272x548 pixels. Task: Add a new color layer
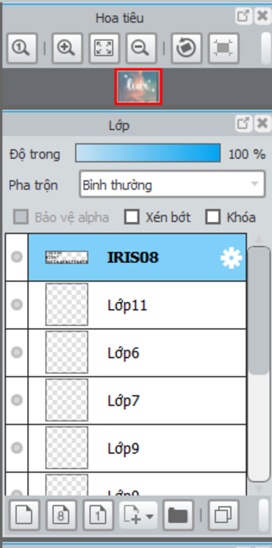tap(24, 515)
